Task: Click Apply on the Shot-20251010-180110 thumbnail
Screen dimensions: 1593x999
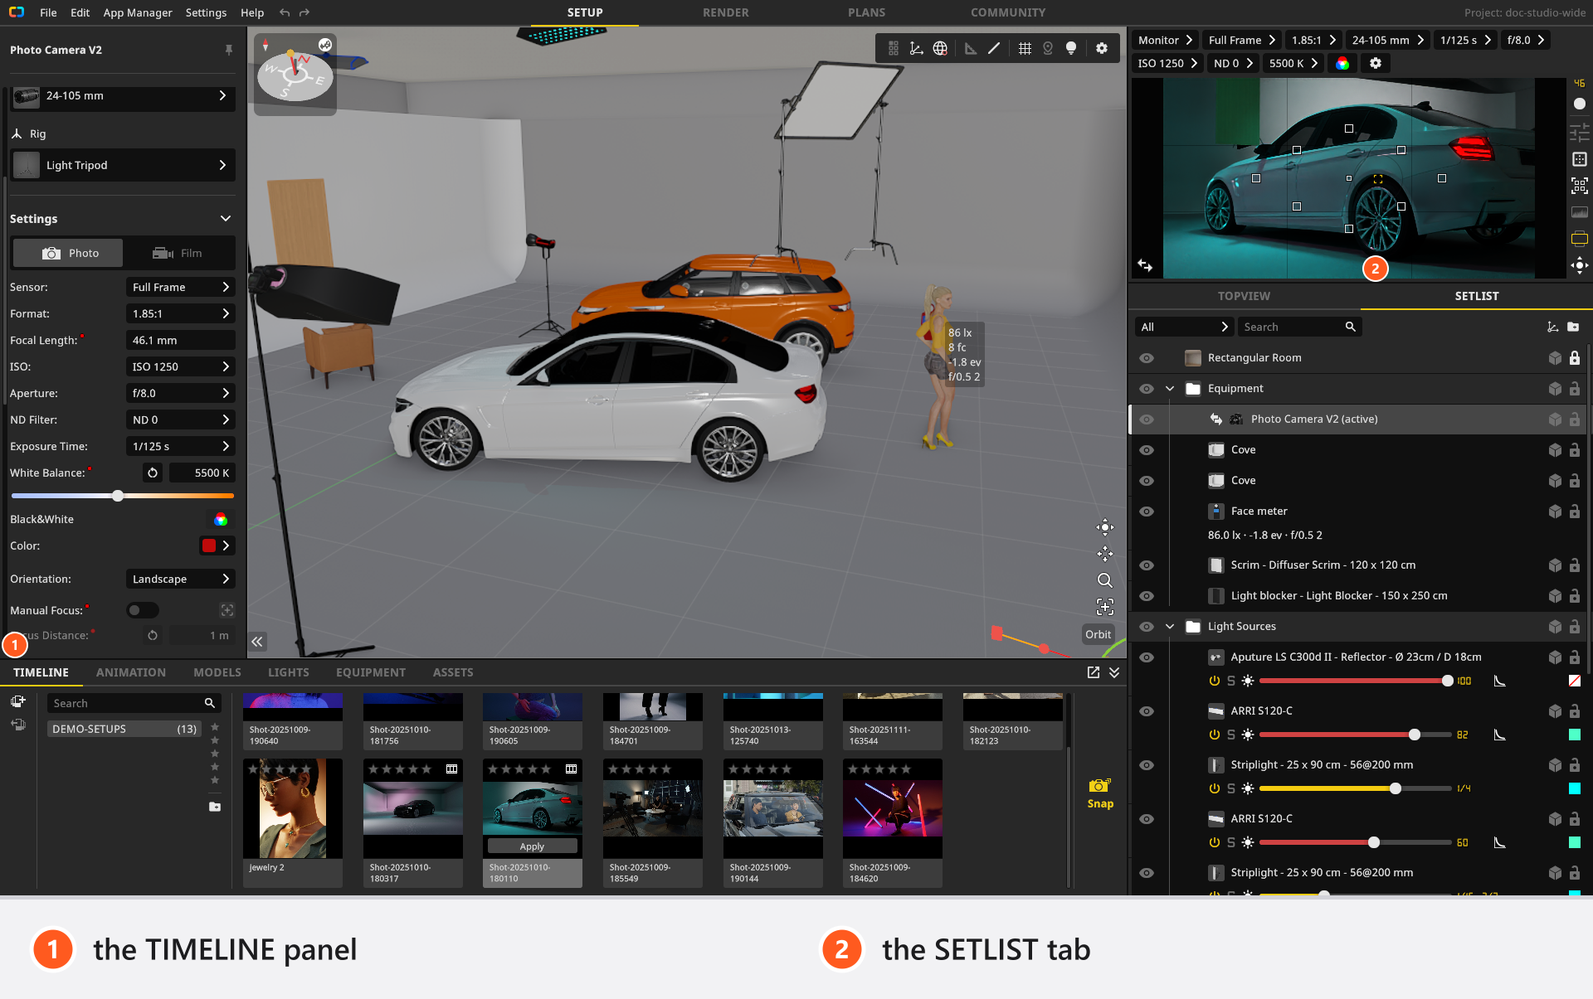Action: point(532,846)
